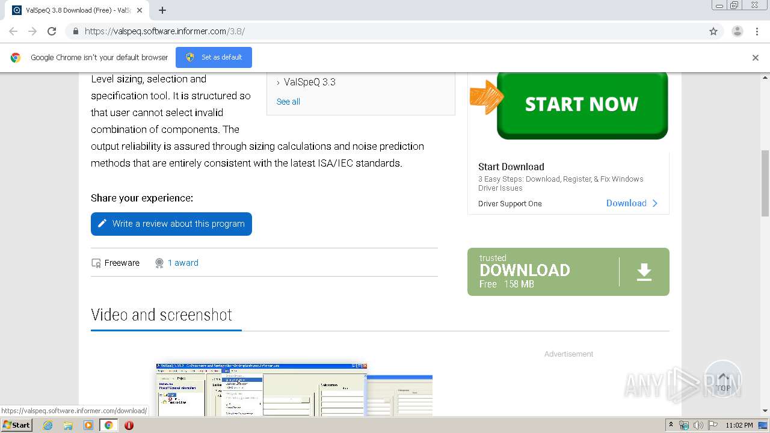Click the pencil icon on review button
This screenshot has height=433, width=770.
[x=102, y=224]
